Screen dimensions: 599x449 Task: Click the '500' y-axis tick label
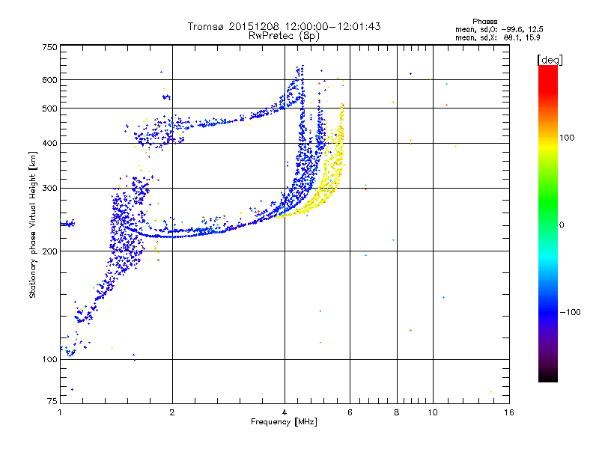[x=49, y=109]
